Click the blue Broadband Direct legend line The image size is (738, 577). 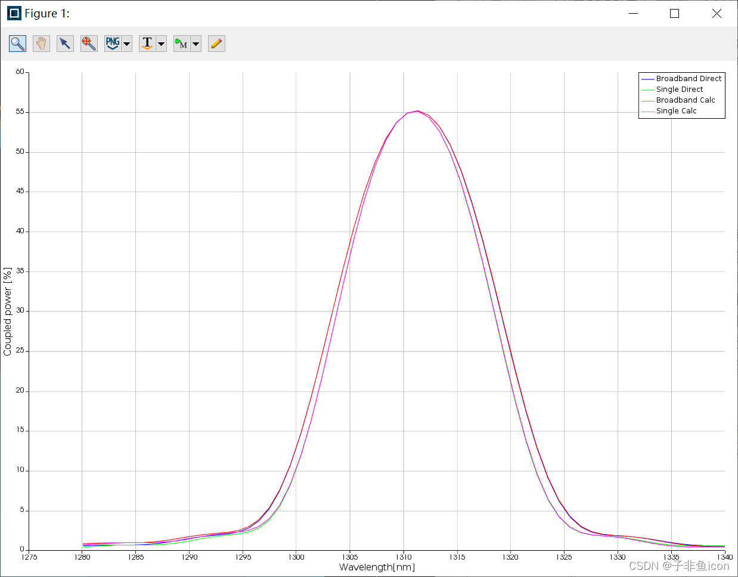pyautogui.click(x=648, y=79)
